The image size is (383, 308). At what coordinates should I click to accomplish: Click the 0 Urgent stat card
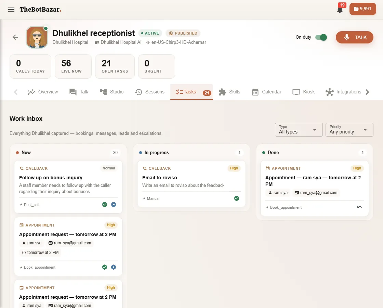click(157, 66)
